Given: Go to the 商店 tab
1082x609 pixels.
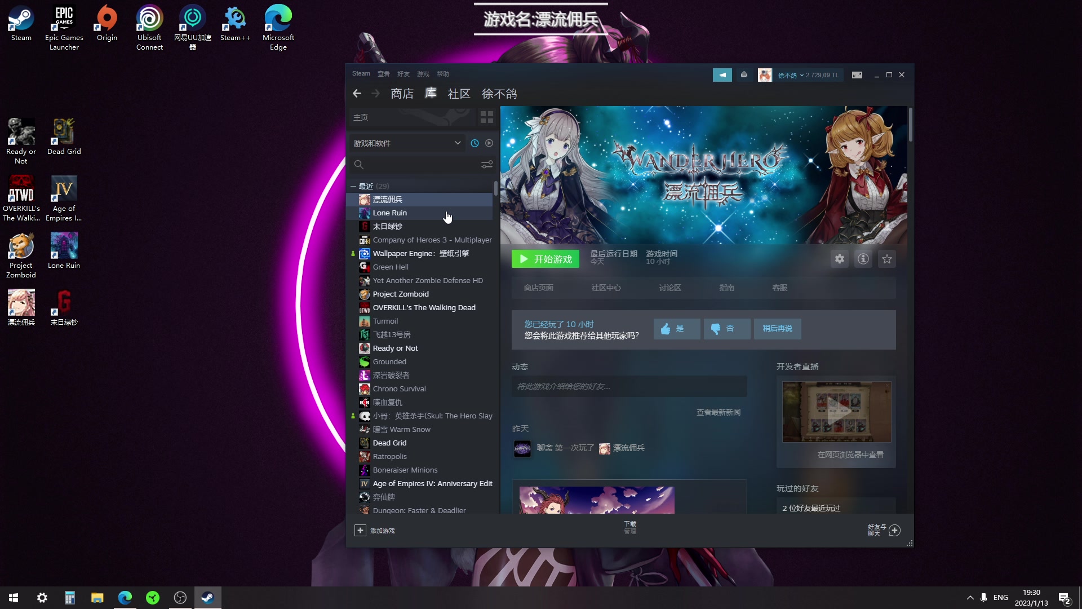Looking at the screenshot, I should [402, 94].
